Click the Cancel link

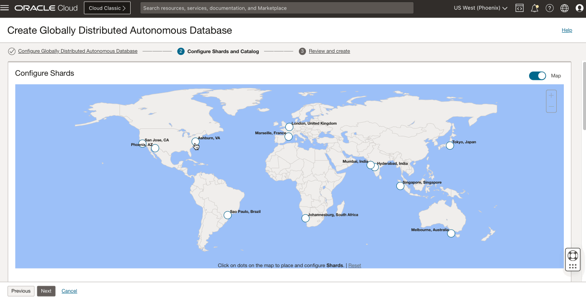tap(69, 291)
